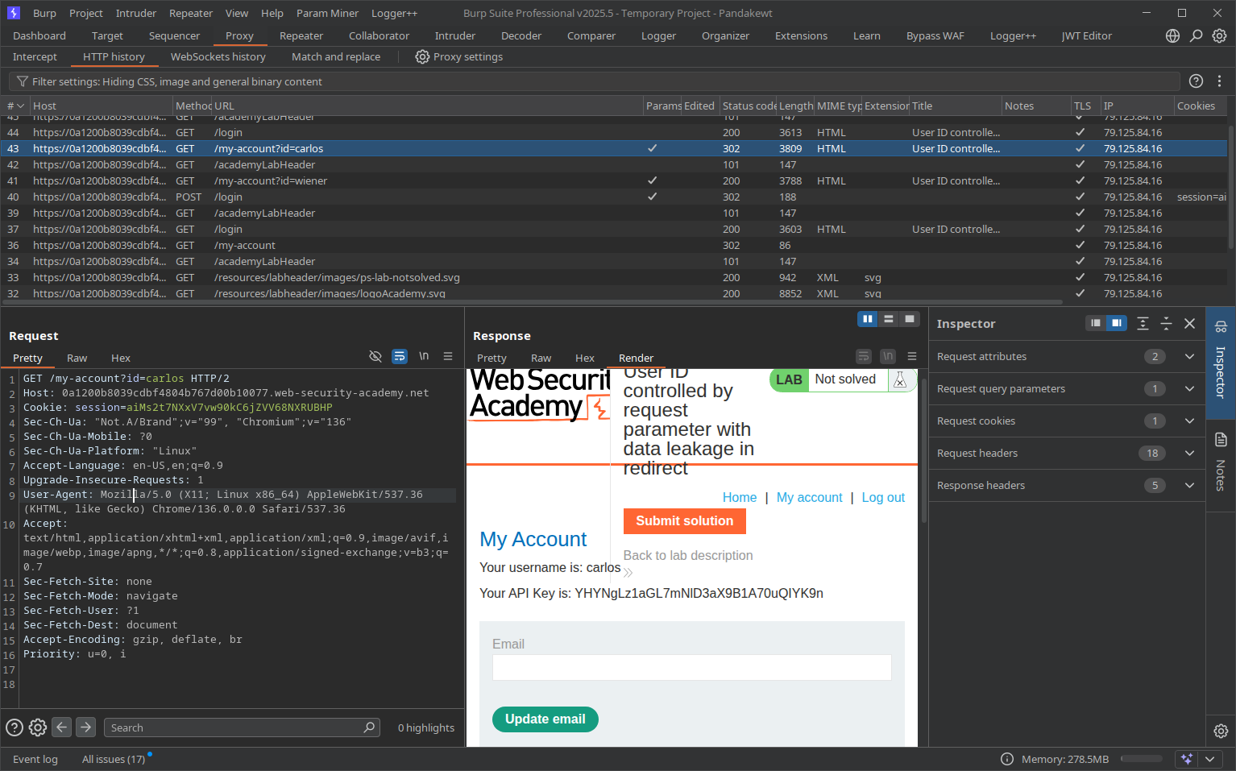This screenshot has height=771, width=1236.
Task: Open Burp's search using the magnifier icon
Action: [1196, 35]
